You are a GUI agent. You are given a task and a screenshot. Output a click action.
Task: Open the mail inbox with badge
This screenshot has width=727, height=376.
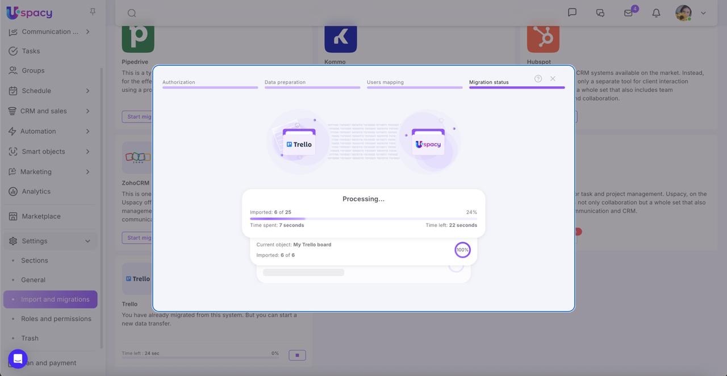click(x=628, y=12)
